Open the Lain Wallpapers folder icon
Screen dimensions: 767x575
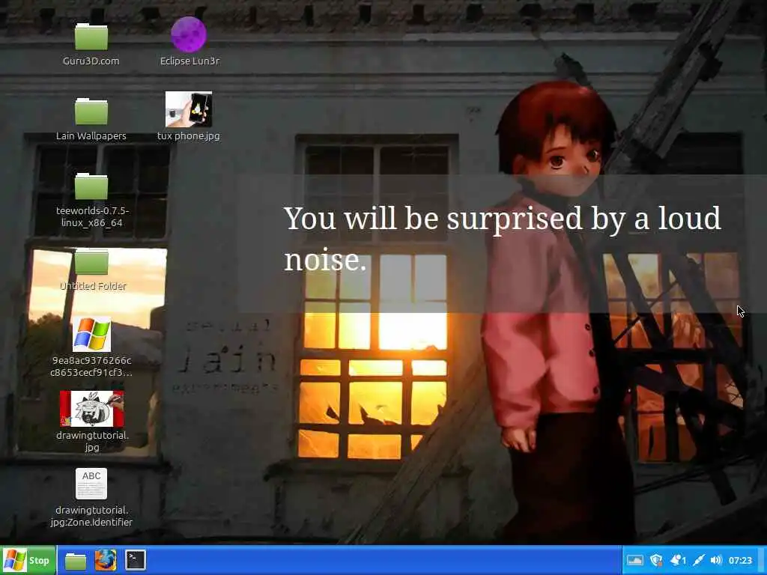click(91, 112)
